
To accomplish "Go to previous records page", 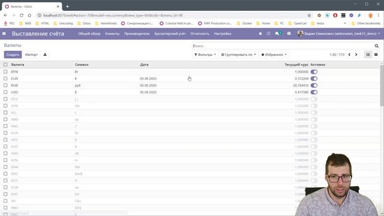I will click(349, 55).
